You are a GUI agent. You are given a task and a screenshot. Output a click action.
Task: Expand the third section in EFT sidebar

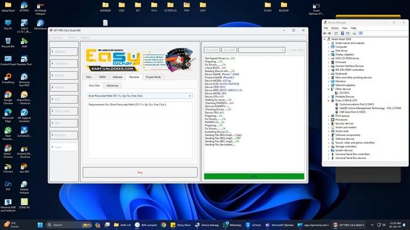64,75
